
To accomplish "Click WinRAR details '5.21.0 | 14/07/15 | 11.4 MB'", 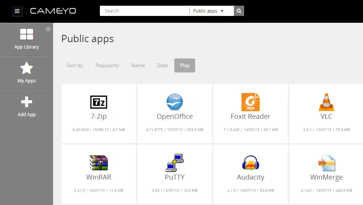I will point(99,191).
